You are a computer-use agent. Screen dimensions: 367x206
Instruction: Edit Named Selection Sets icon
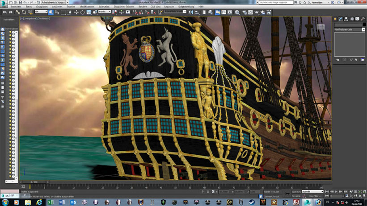click(160, 12)
